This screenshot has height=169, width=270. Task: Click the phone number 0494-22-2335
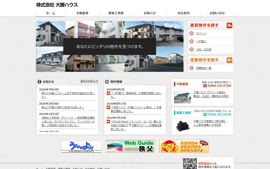click(220, 115)
